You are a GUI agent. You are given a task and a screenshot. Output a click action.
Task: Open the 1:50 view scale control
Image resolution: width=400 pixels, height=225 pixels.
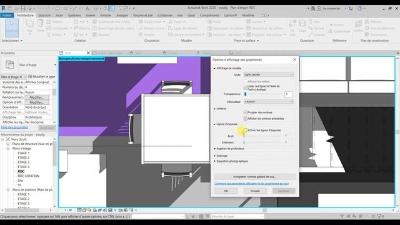click(68, 210)
